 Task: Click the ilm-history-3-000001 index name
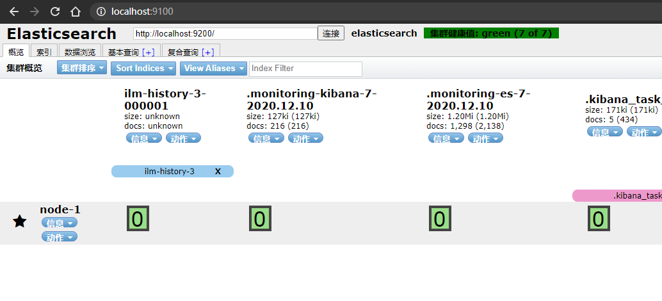[x=165, y=99]
